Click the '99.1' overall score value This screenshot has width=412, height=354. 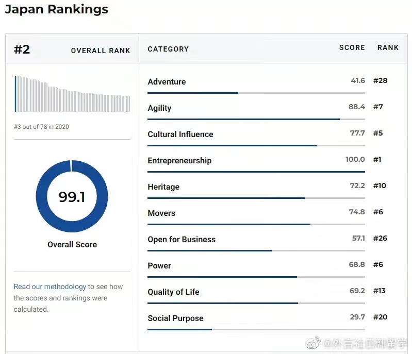pos(72,197)
